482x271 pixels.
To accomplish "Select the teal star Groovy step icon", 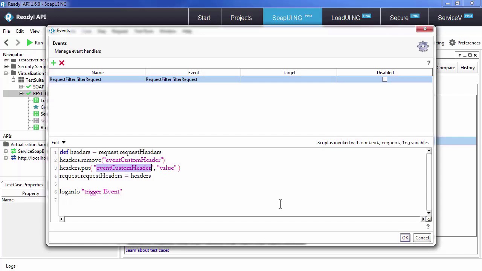I will [x=36, y=107].
